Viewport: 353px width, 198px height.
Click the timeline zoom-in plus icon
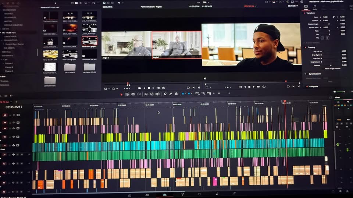coord(229,93)
